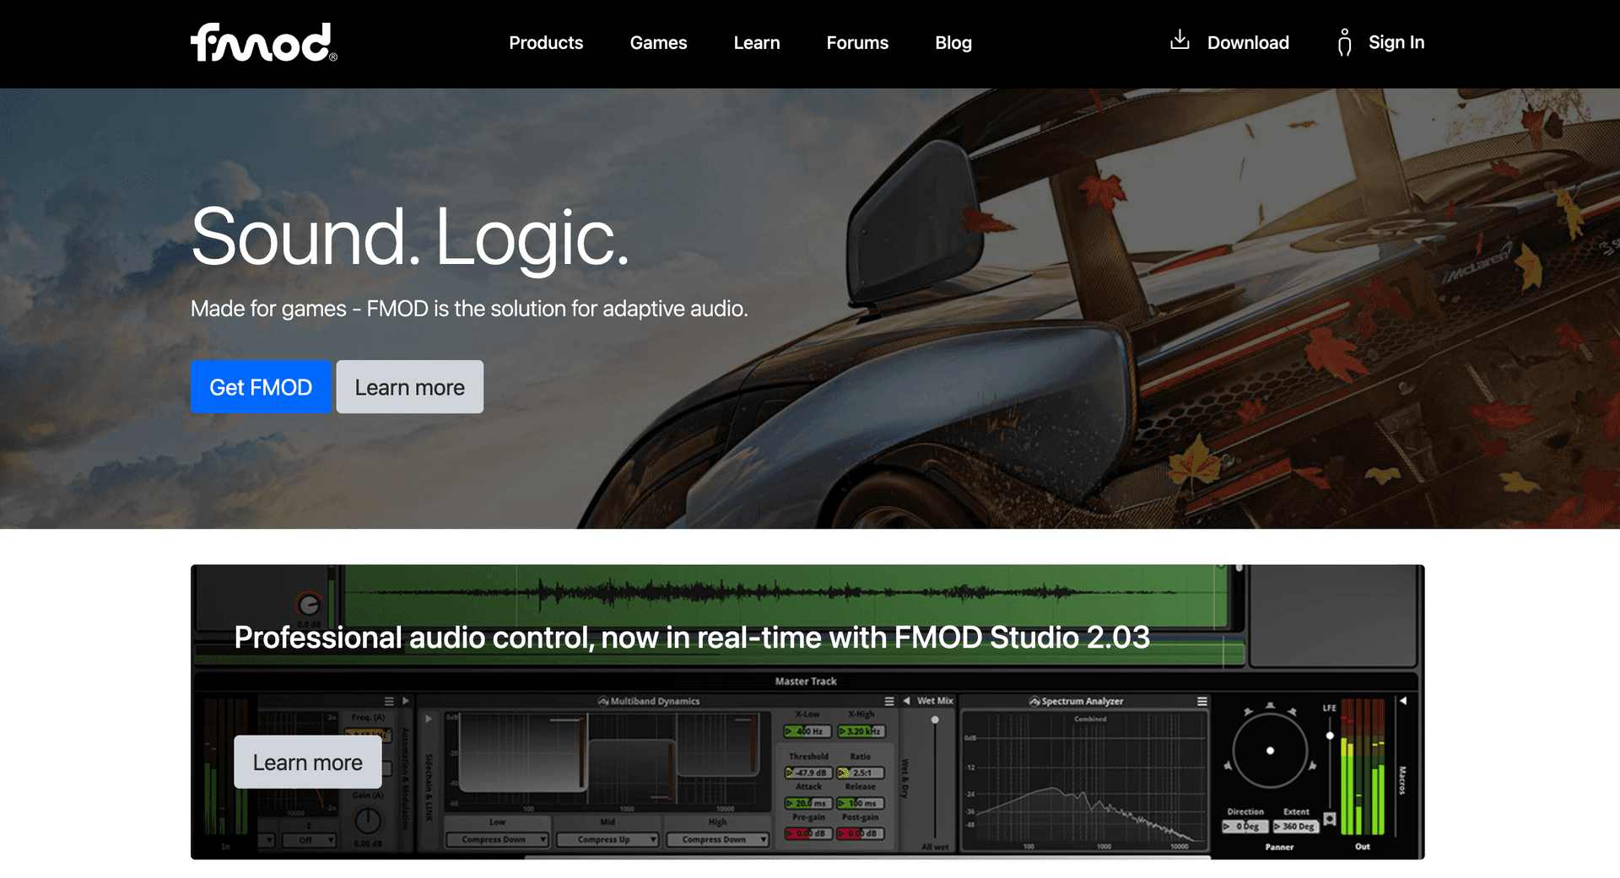The image size is (1620, 878).
Task: Click the Direction value field on the Panner
Action: click(1245, 827)
